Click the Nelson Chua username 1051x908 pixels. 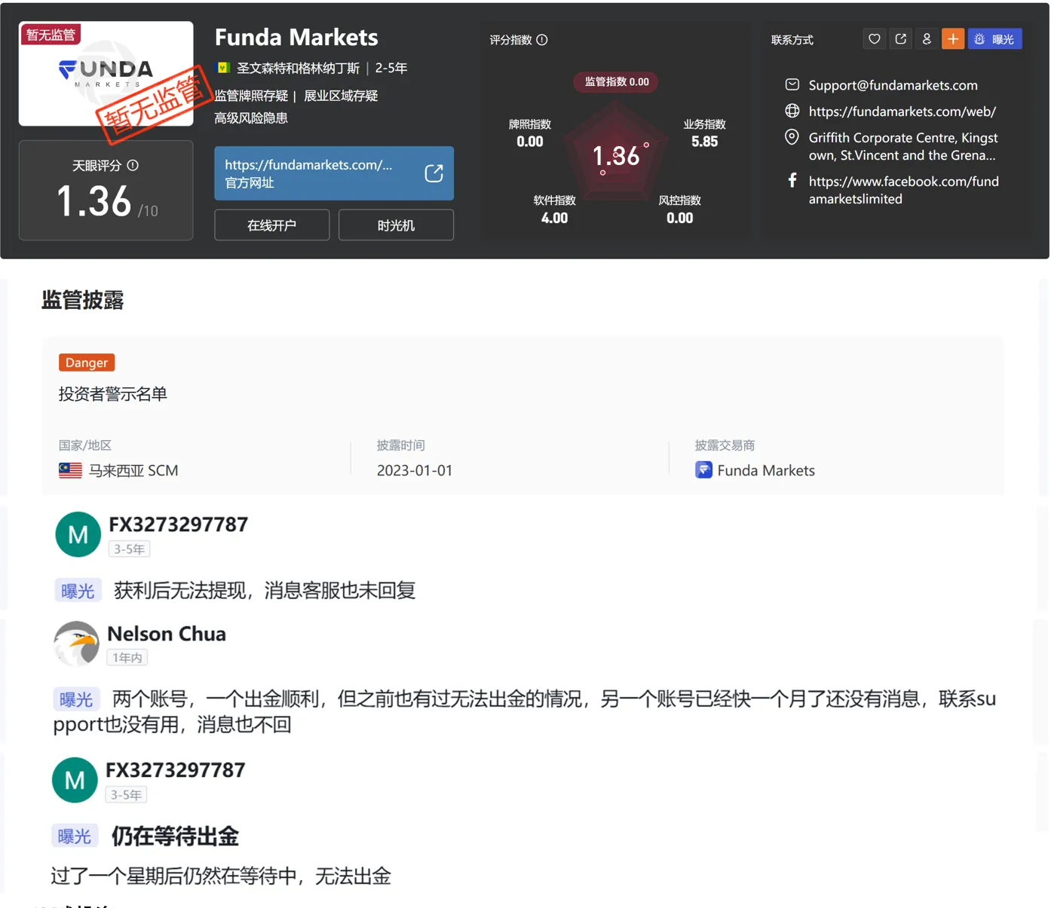click(x=167, y=634)
